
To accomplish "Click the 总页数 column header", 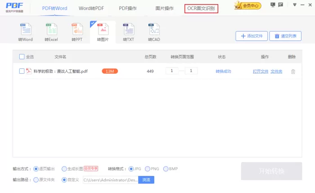I will tap(150, 57).
